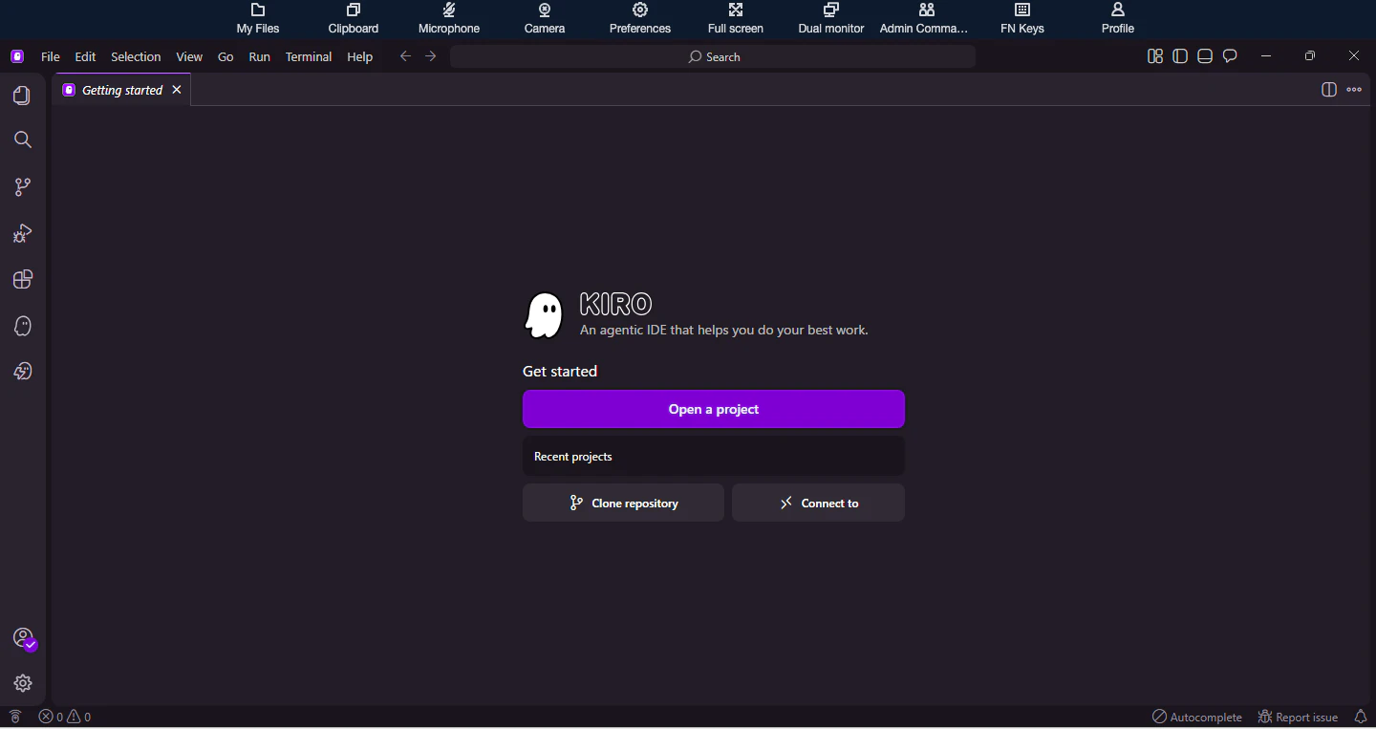1376x729 pixels.
Task: Restore down the Kiro window
Action: 1310,56
